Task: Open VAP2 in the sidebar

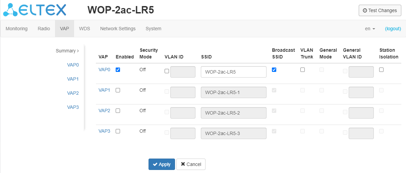Action: pyautogui.click(x=73, y=93)
